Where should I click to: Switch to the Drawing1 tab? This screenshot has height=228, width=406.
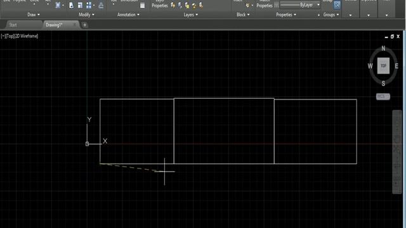click(x=54, y=25)
